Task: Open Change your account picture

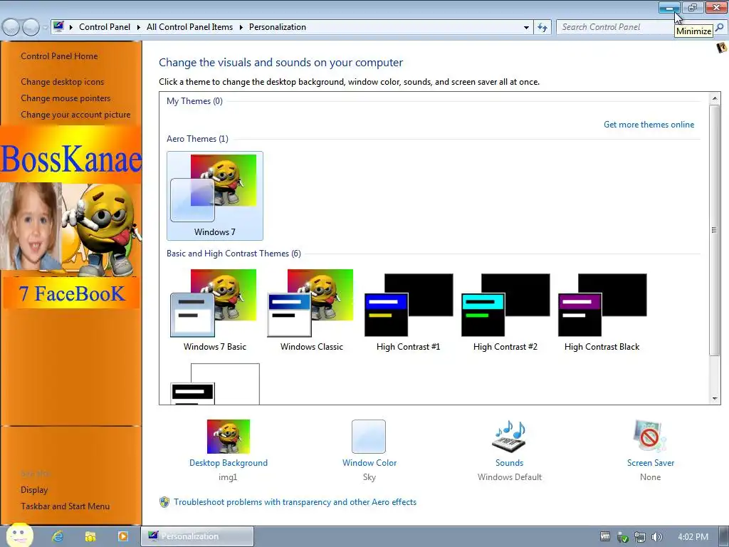Action: [x=75, y=115]
